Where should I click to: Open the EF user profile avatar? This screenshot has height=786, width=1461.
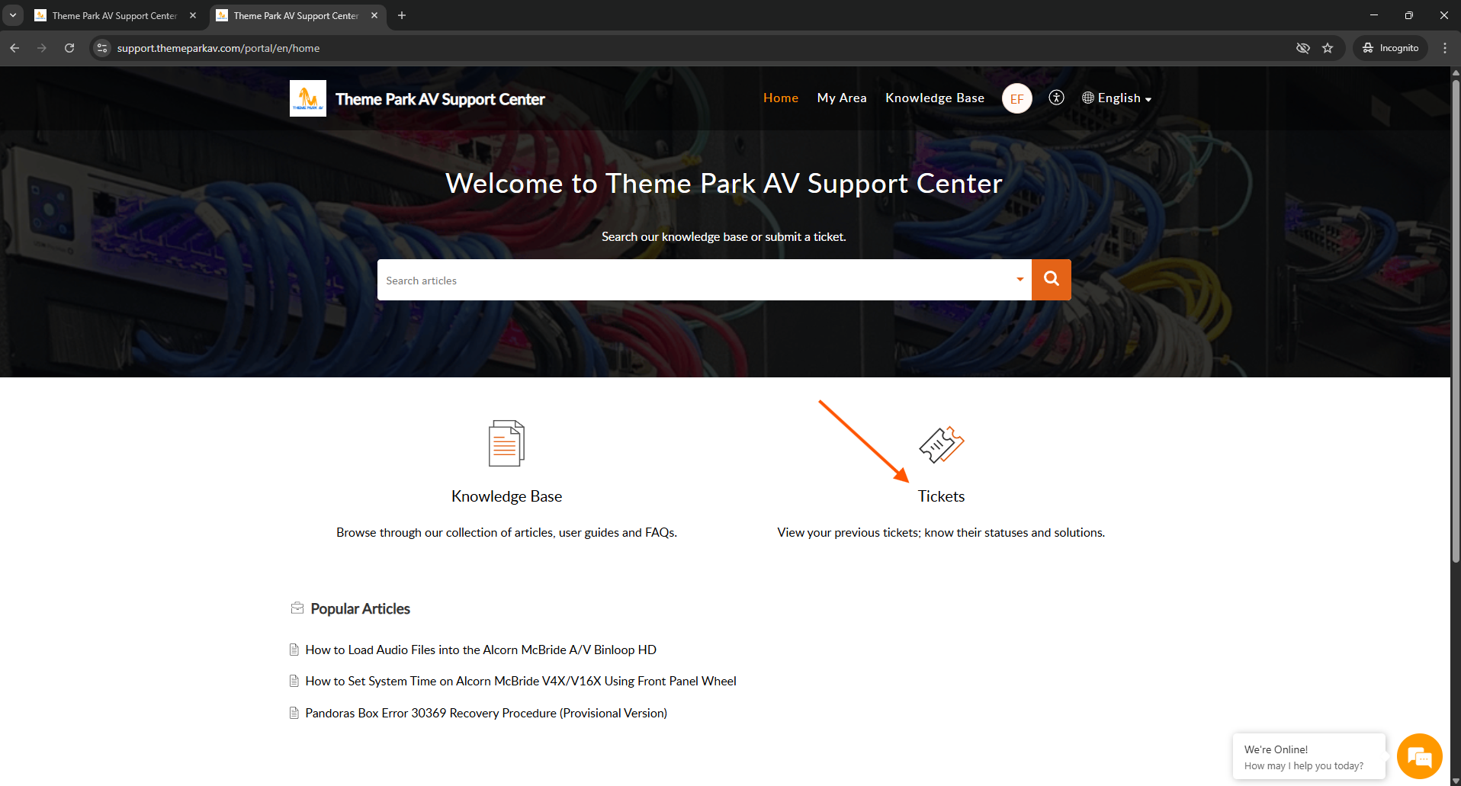click(x=1016, y=98)
